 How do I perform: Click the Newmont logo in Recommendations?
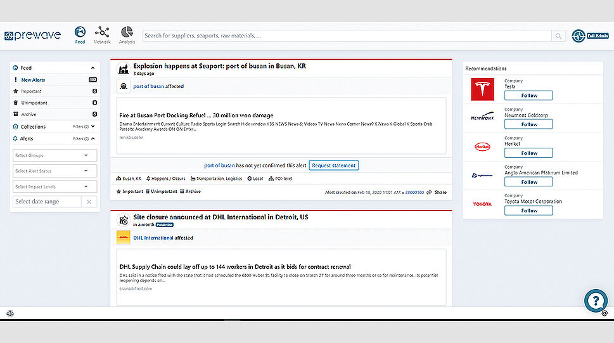[x=482, y=117]
